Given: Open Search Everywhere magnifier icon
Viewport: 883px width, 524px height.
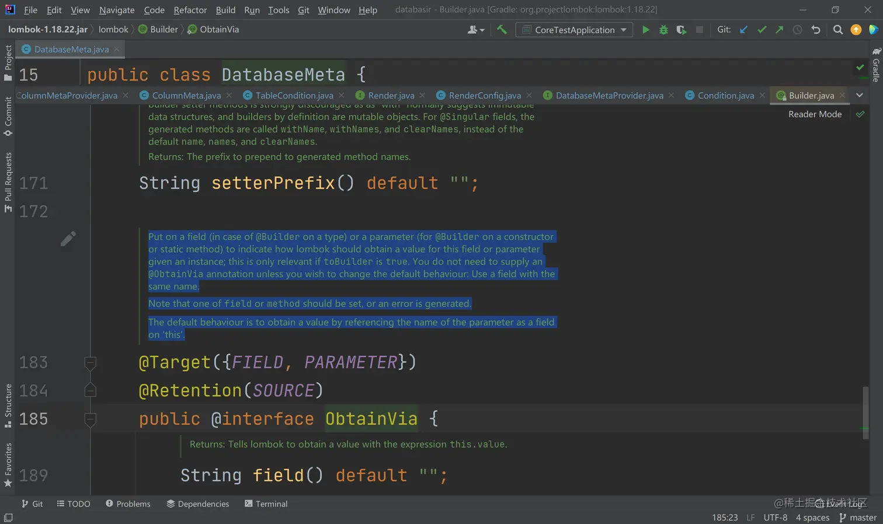Looking at the screenshot, I should (838, 30).
